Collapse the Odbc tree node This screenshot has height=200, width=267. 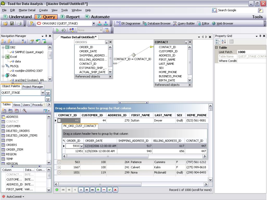click(x=3, y=75)
